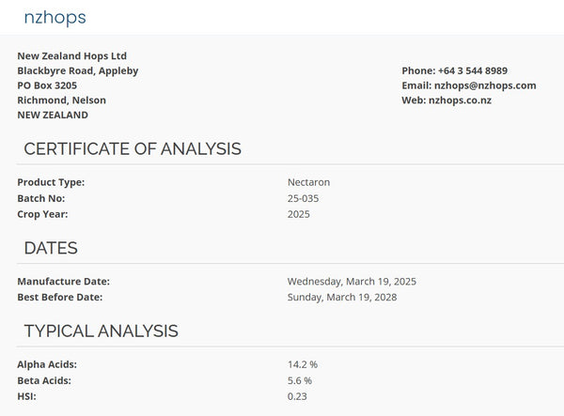Click the batch number 25-035
The width and height of the screenshot is (564, 416).
point(303,198)
